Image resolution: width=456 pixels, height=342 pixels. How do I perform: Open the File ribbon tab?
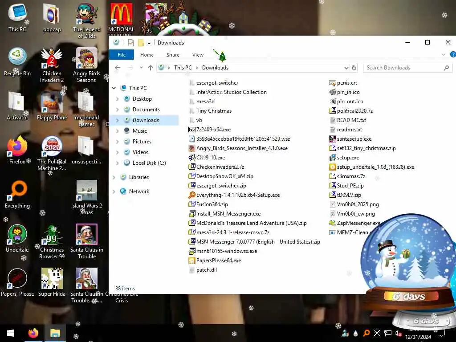[x=122, y=55]
